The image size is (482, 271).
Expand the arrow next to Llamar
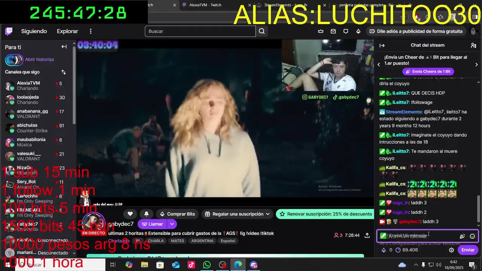(x=172, y=224)
